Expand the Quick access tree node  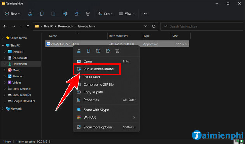pos(3,38)
